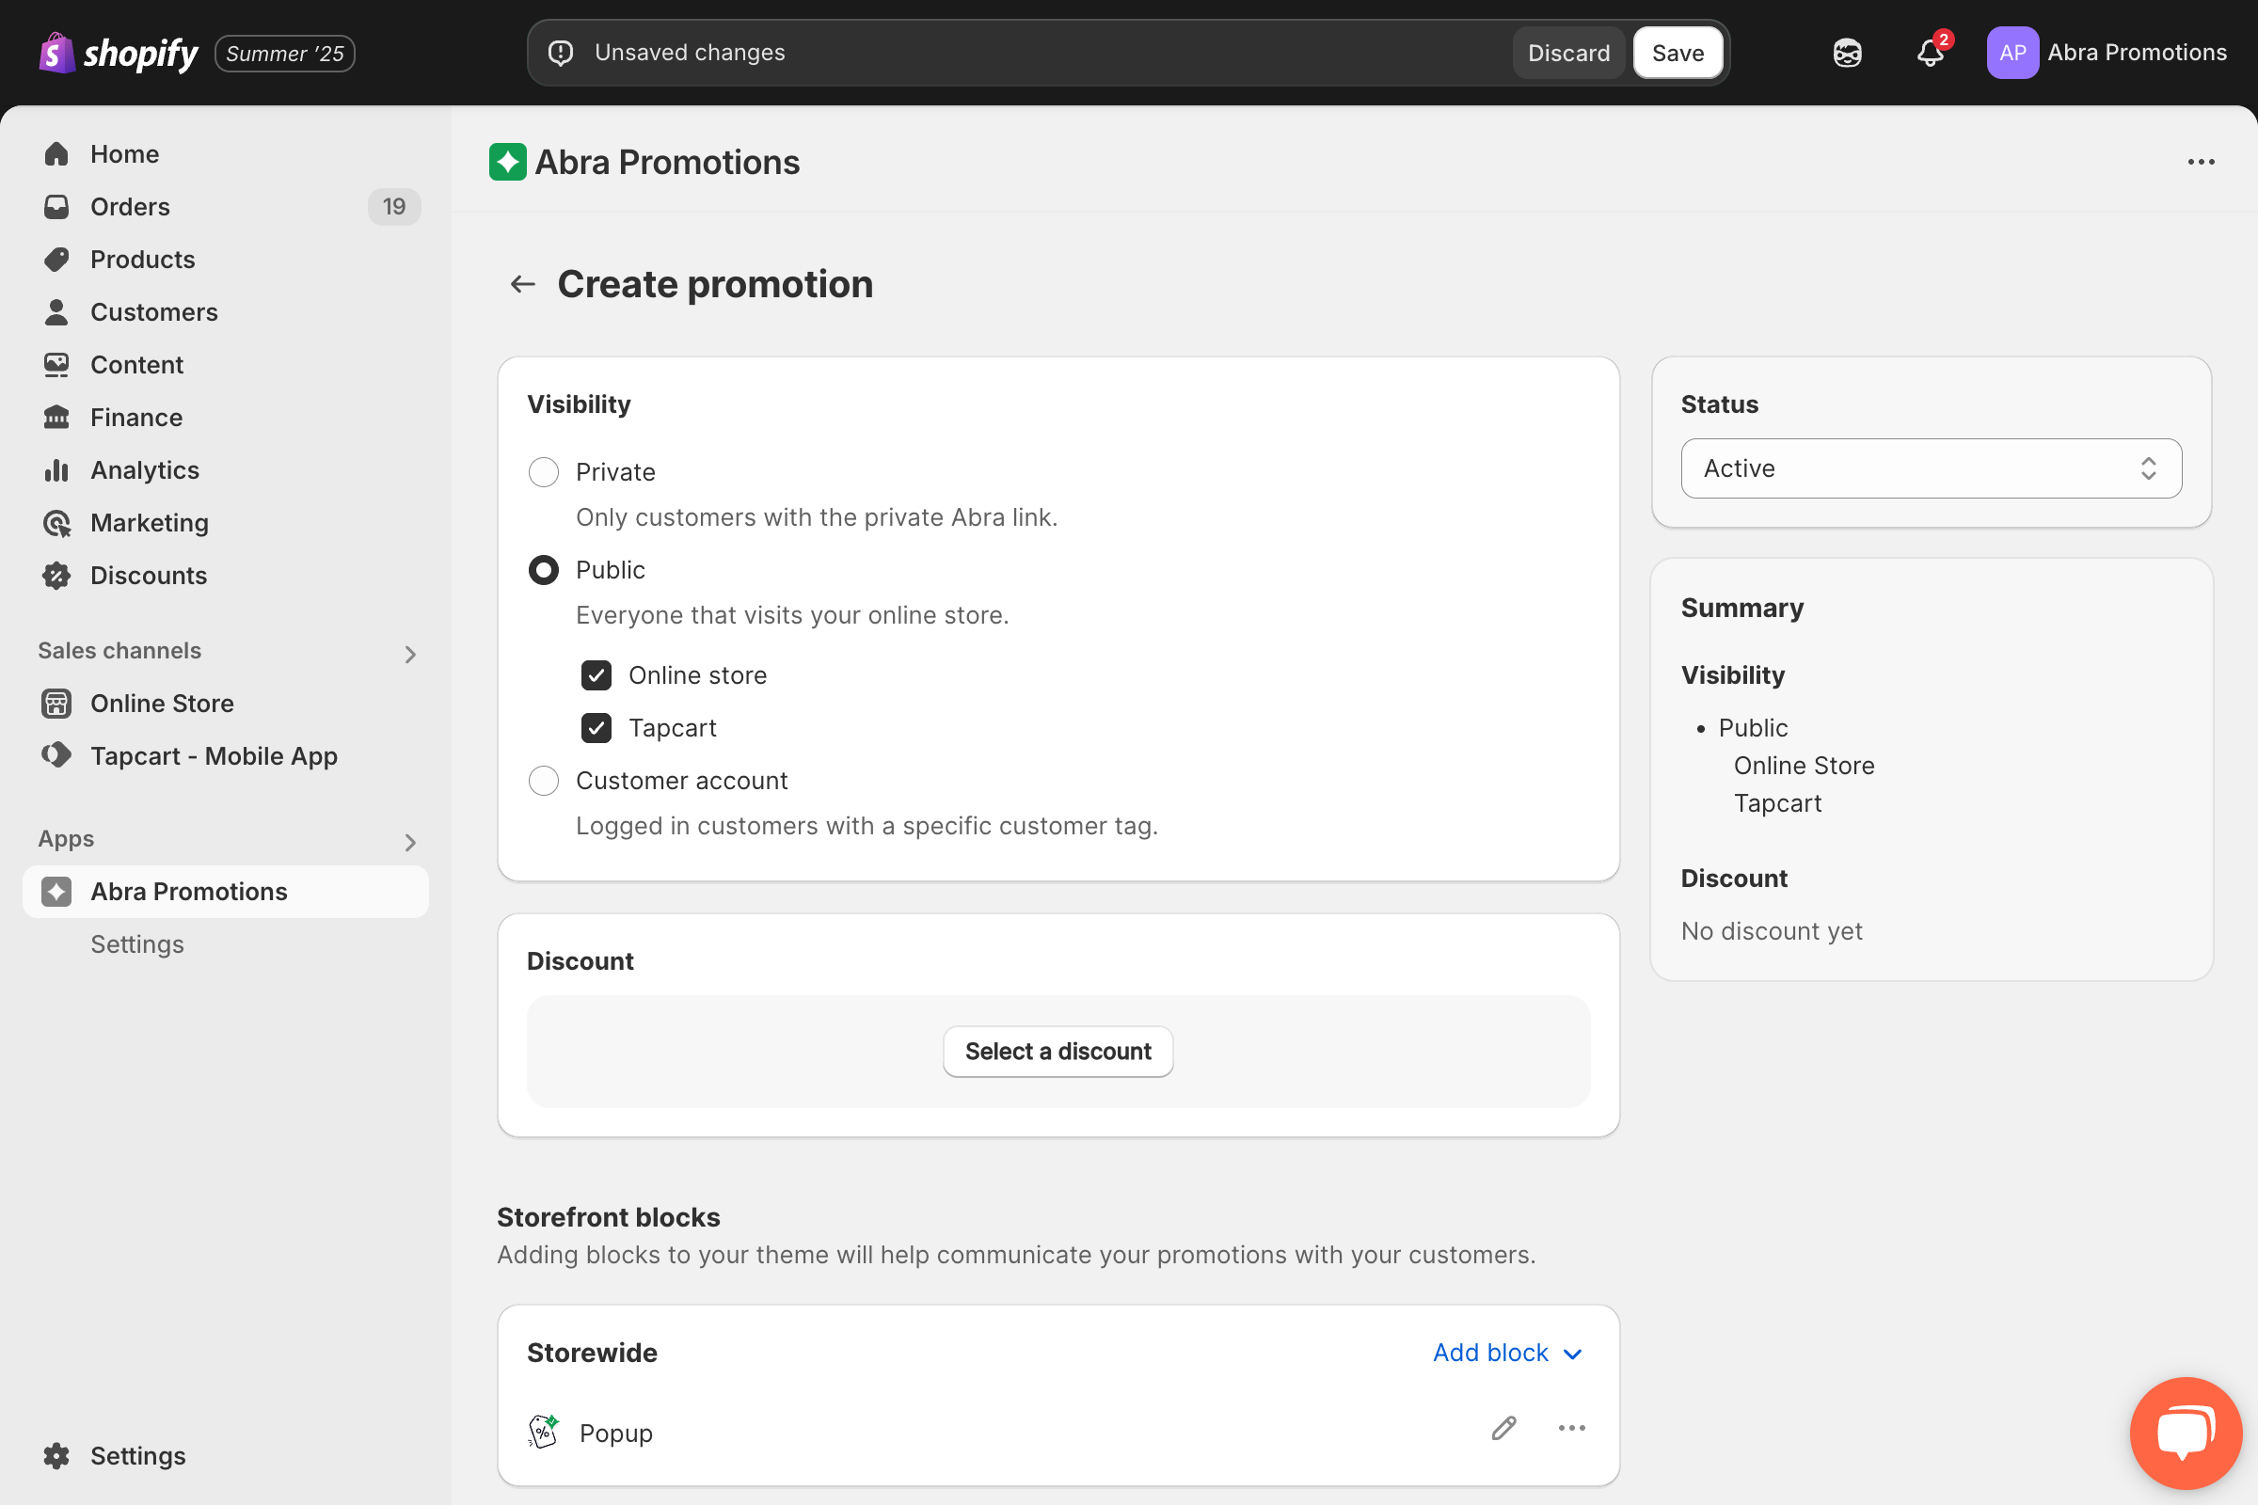Open Abra Promotions Settings sub-item
Screen dimensions: 2258x1505
point(137,944)
